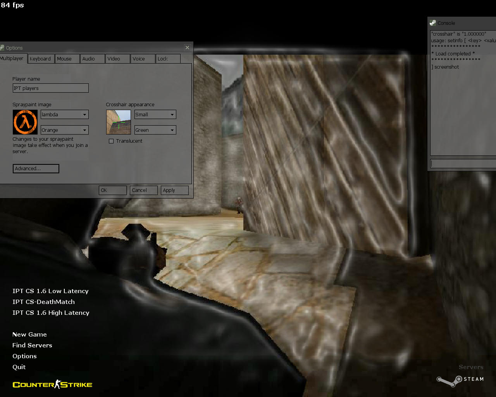This screenshot has height=397, width=496.
Task: Click Cancel in Options dialog
Action: (x=144, y=190)
